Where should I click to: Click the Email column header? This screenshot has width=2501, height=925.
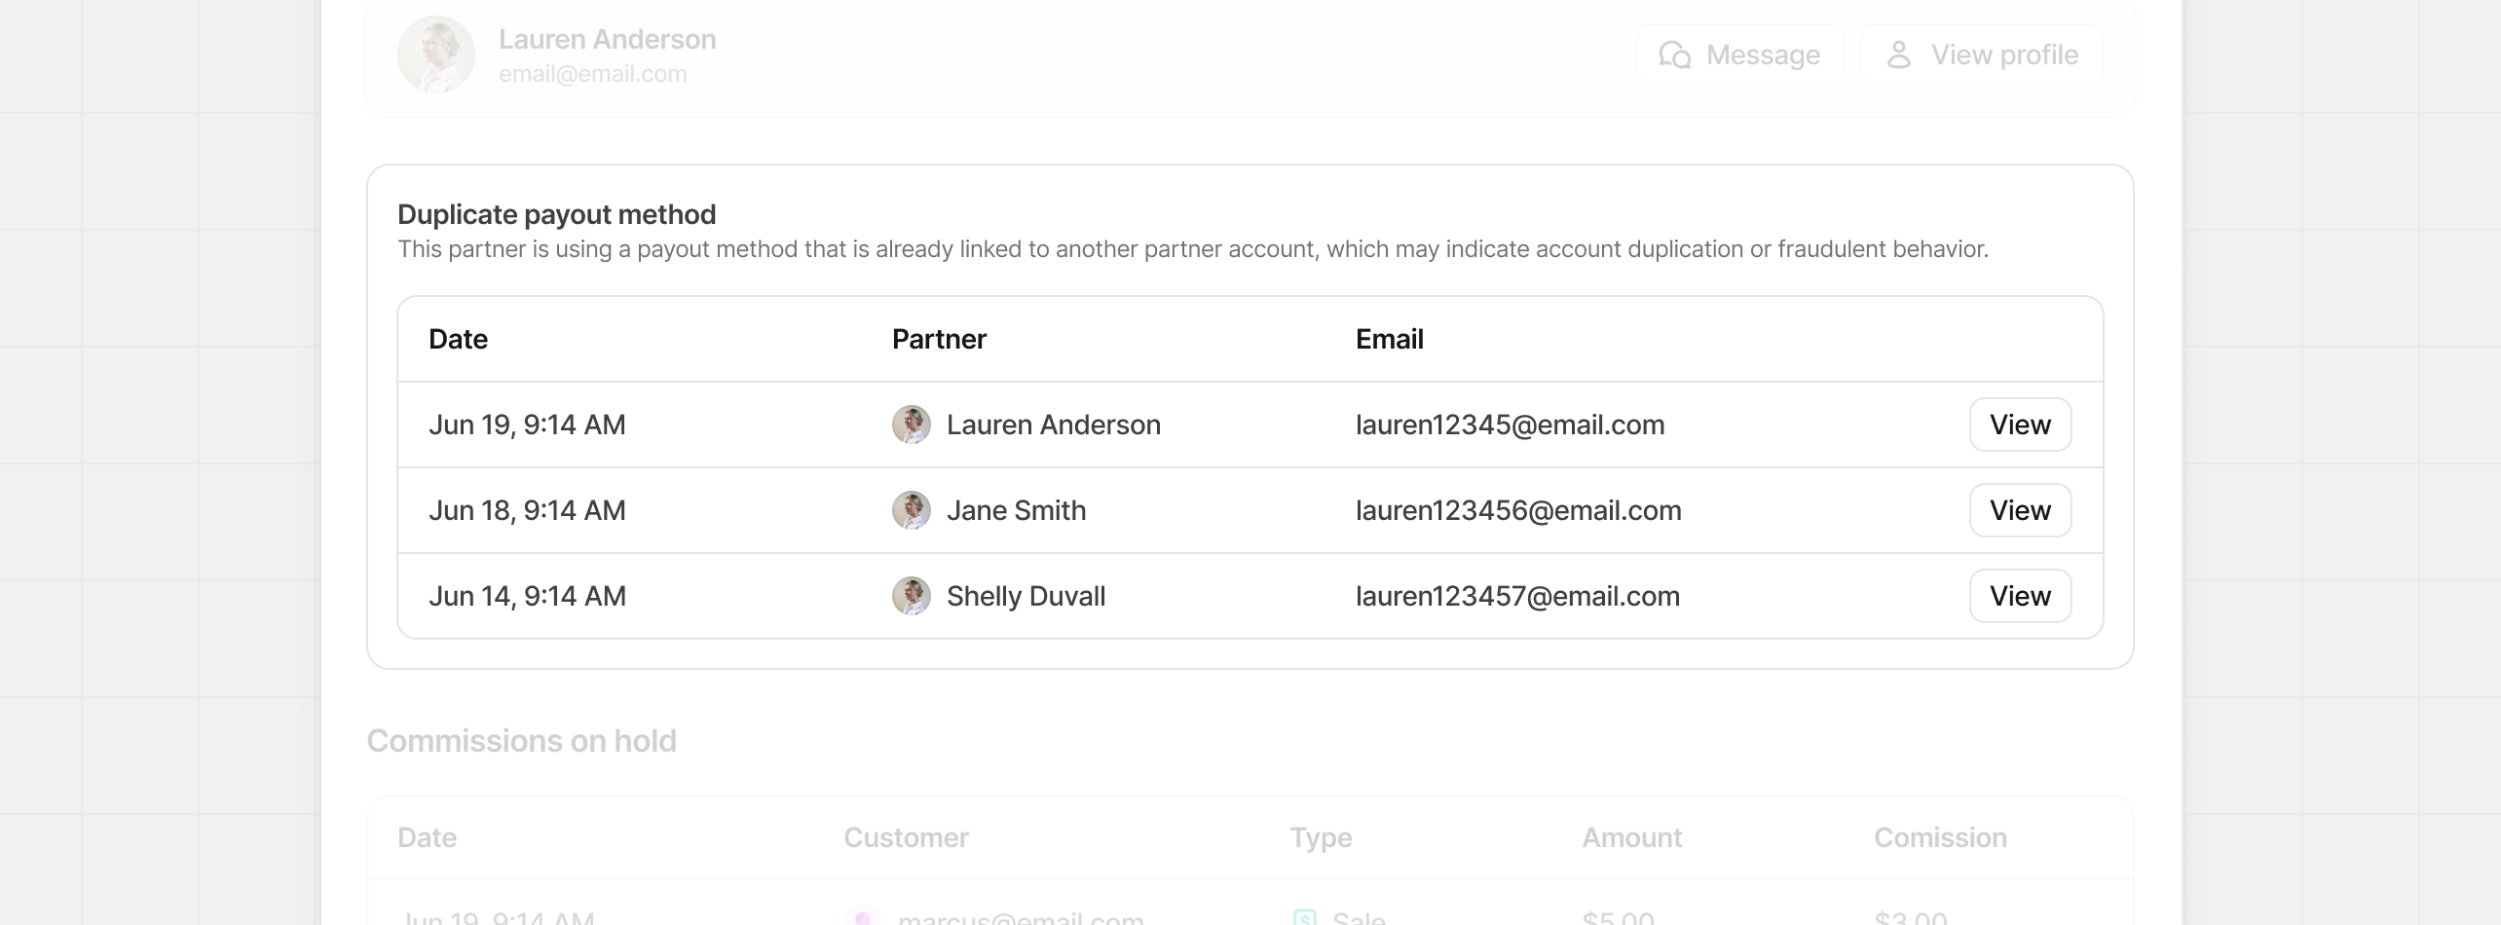tap(1389, 339)
